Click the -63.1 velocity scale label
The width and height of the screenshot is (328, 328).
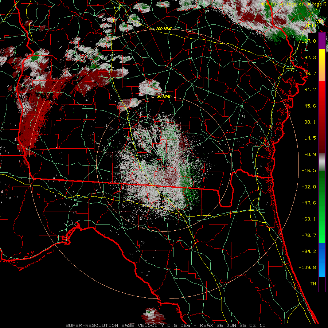pyautogui.click(x=309, y=219)
